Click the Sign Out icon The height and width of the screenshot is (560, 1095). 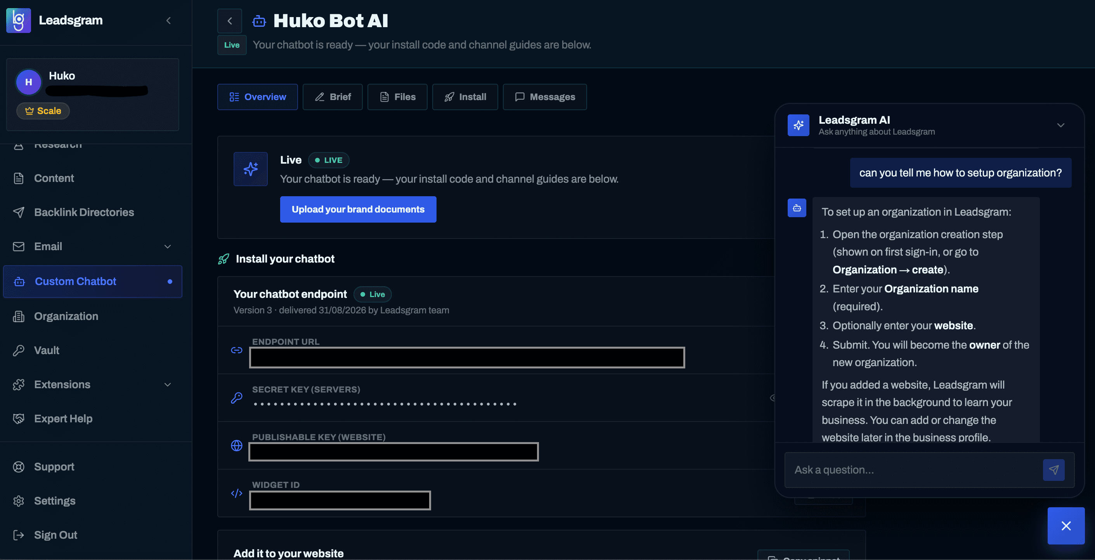[18, 535]
